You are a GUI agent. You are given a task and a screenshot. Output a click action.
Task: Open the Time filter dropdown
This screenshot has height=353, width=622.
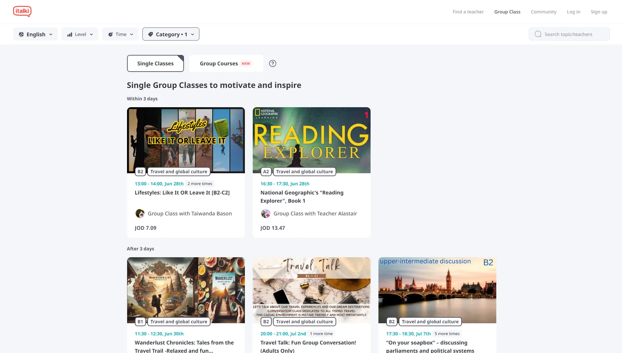[x=120, y=34]
